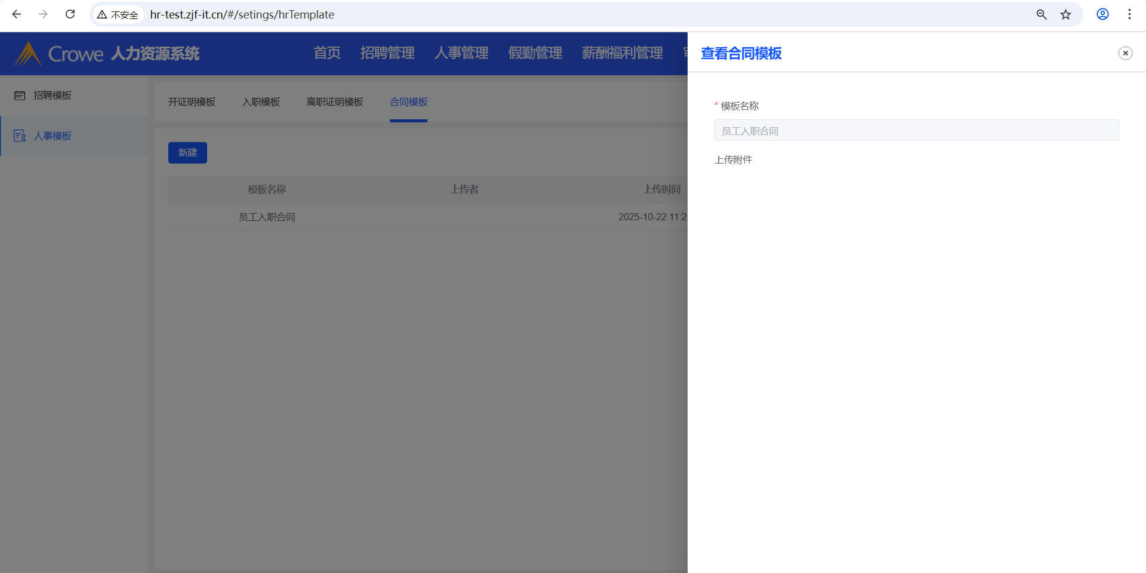This screenshot has height=573, width=1146.
Task: Switch to the 入职模板 tab
Action: click(x=261, y=102)
